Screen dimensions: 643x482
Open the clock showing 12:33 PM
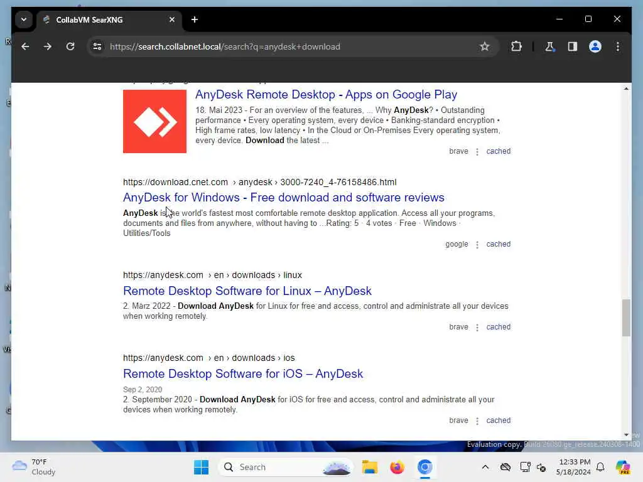click(x=573, y=467)
